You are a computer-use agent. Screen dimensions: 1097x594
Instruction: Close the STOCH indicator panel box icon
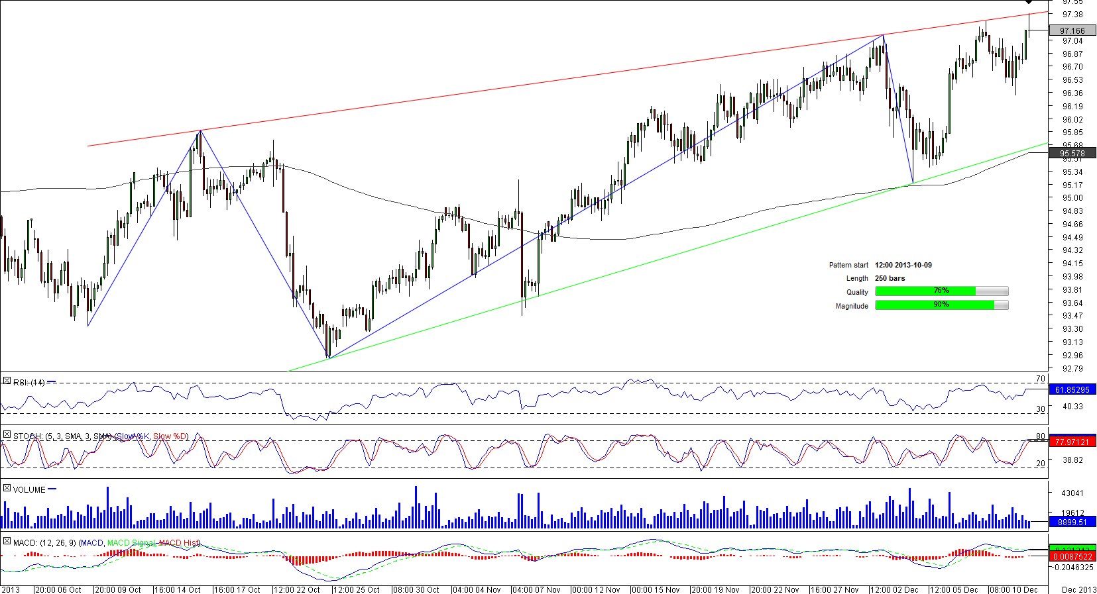pos(7,435)
